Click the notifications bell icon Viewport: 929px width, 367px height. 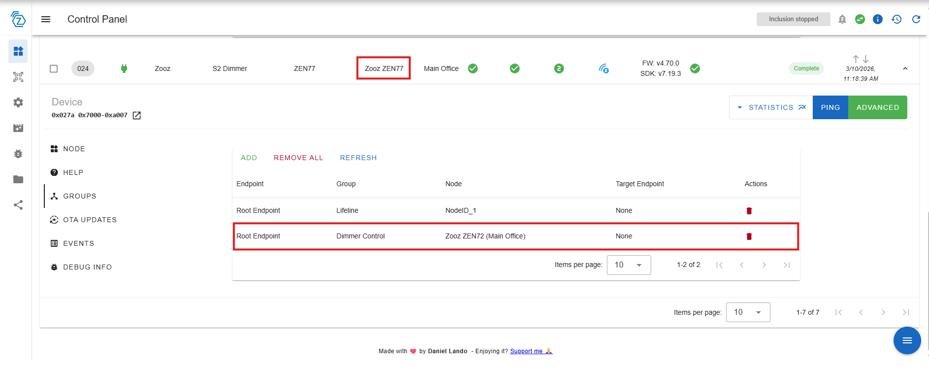pyautogui.click(x=842, y=19)
